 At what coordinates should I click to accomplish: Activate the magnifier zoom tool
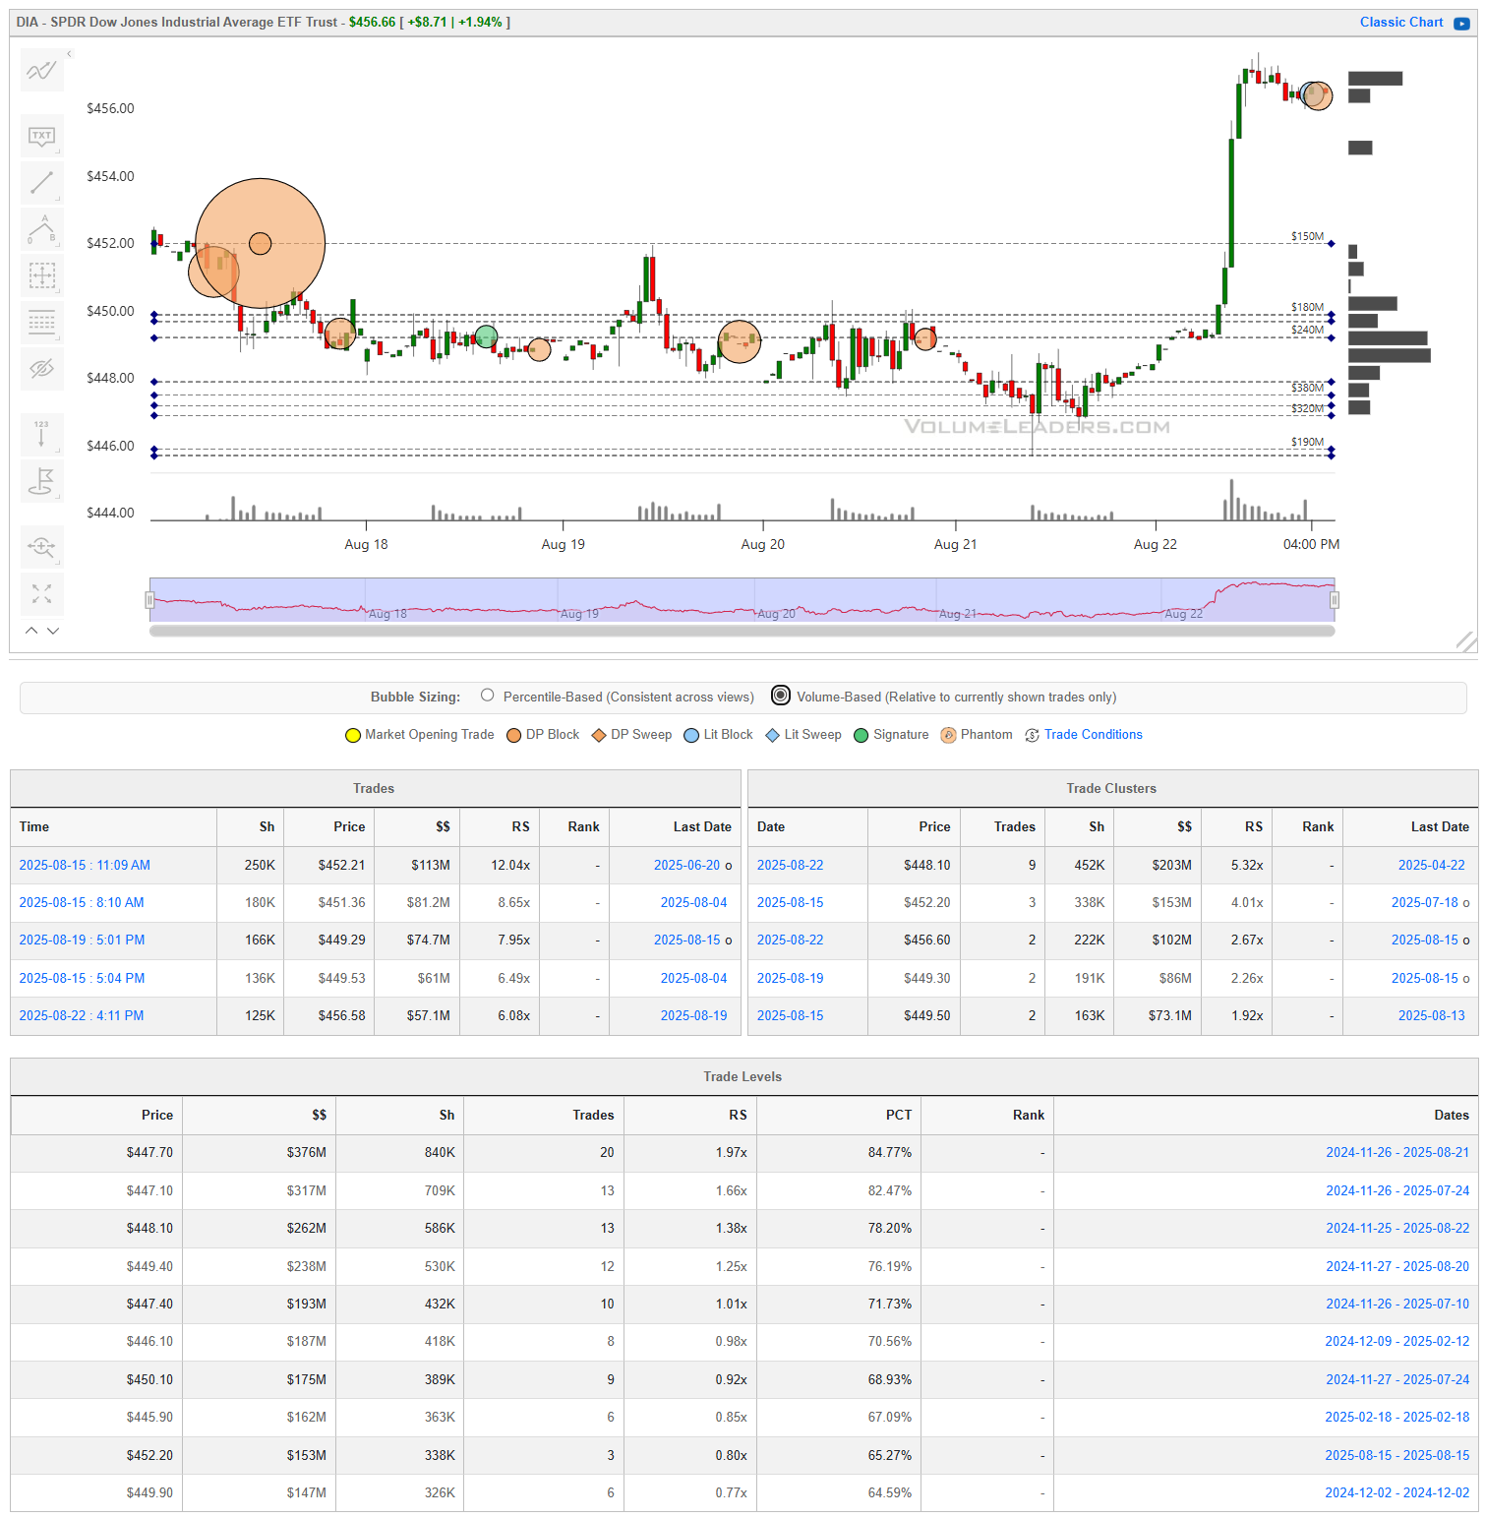coord(42,546)
